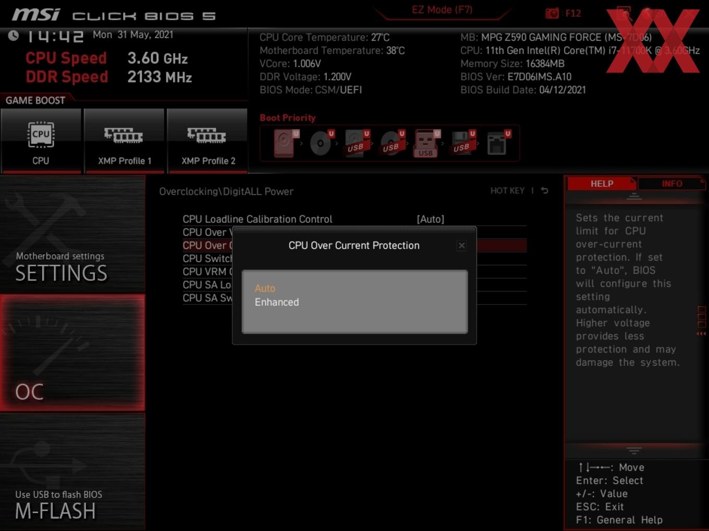Click the Memory Size: 16384MB text
The image size is (709, 531).
(512, 64)
